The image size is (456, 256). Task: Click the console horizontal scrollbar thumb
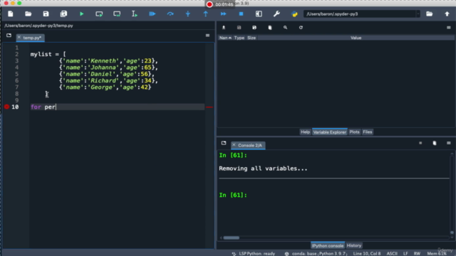click(231, 238)
